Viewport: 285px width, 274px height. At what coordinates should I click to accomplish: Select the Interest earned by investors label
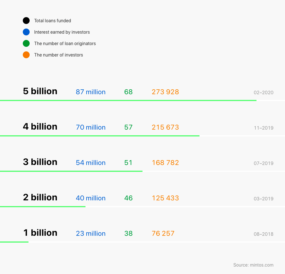[62, 32]
